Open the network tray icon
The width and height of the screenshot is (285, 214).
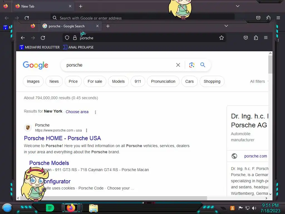[x=247, y=208]
